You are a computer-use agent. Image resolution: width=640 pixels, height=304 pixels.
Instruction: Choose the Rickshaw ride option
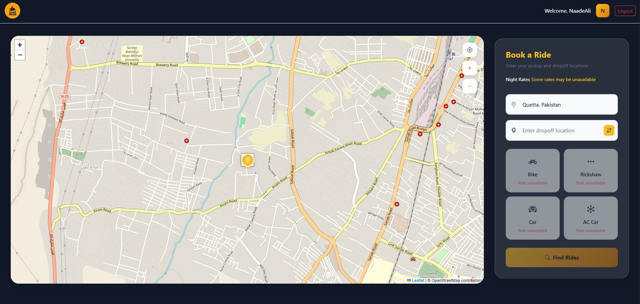591,171
